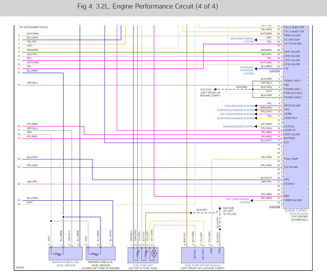The width and height of the screenshot is (327, 273).
Task: Select the BLU/GRN wire label at row 6
Action: [32, 37]
